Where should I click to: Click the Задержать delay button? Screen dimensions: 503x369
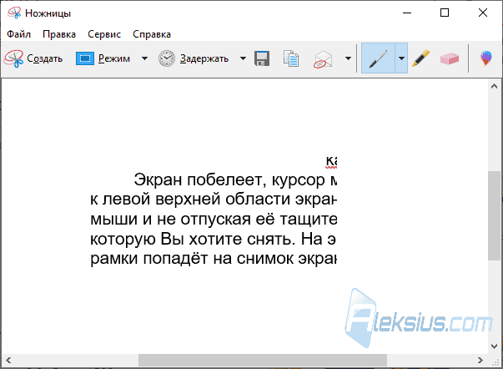point(194,58)
